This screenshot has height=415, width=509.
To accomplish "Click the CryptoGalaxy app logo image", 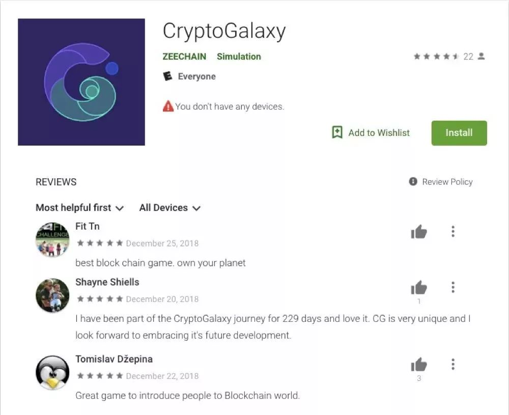I will [81, 82].
